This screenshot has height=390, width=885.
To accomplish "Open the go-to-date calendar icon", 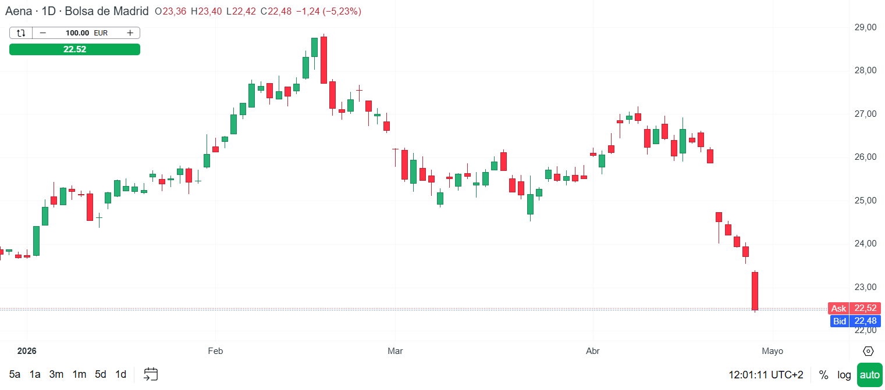I will (151, 375).
